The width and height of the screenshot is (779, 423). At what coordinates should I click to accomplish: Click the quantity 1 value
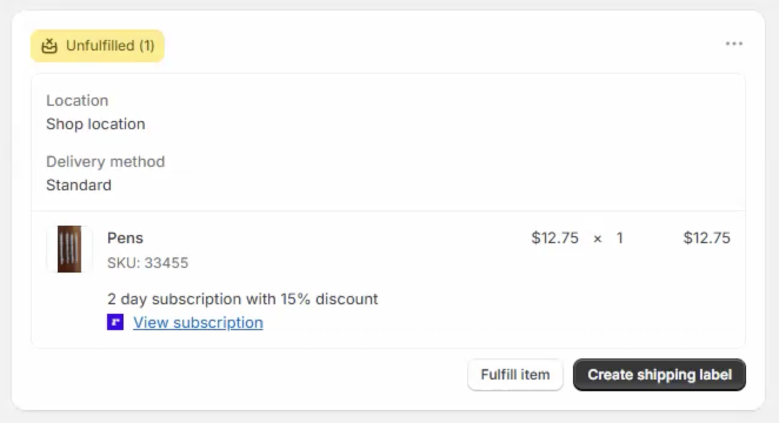620,238
